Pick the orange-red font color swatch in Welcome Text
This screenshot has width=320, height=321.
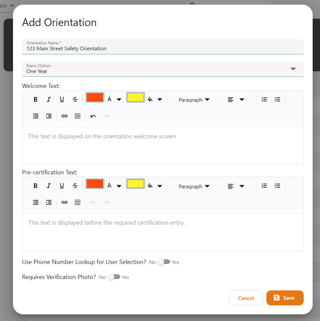pyautogui.click(x=95, y=98)
